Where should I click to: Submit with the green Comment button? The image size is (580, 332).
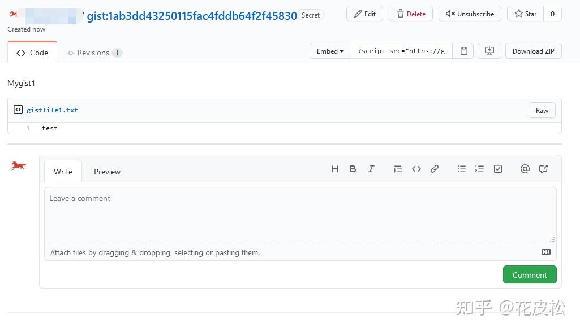pos(530,275)
